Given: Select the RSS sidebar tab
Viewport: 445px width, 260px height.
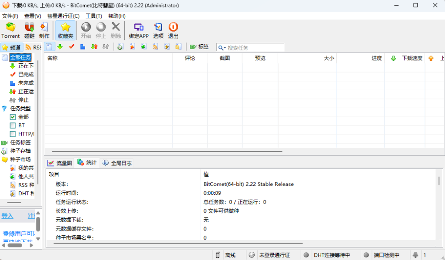Looking at the screenshot, I should [33, 47].
